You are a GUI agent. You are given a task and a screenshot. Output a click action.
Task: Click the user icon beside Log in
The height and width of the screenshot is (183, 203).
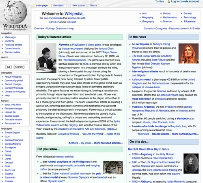[169, 2]
